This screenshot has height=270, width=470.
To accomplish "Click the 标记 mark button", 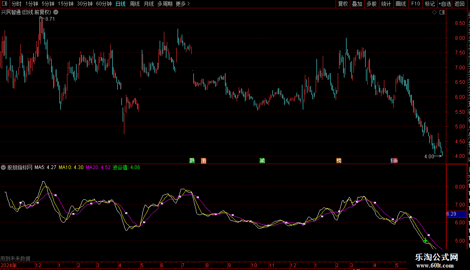I will (430, 4).
